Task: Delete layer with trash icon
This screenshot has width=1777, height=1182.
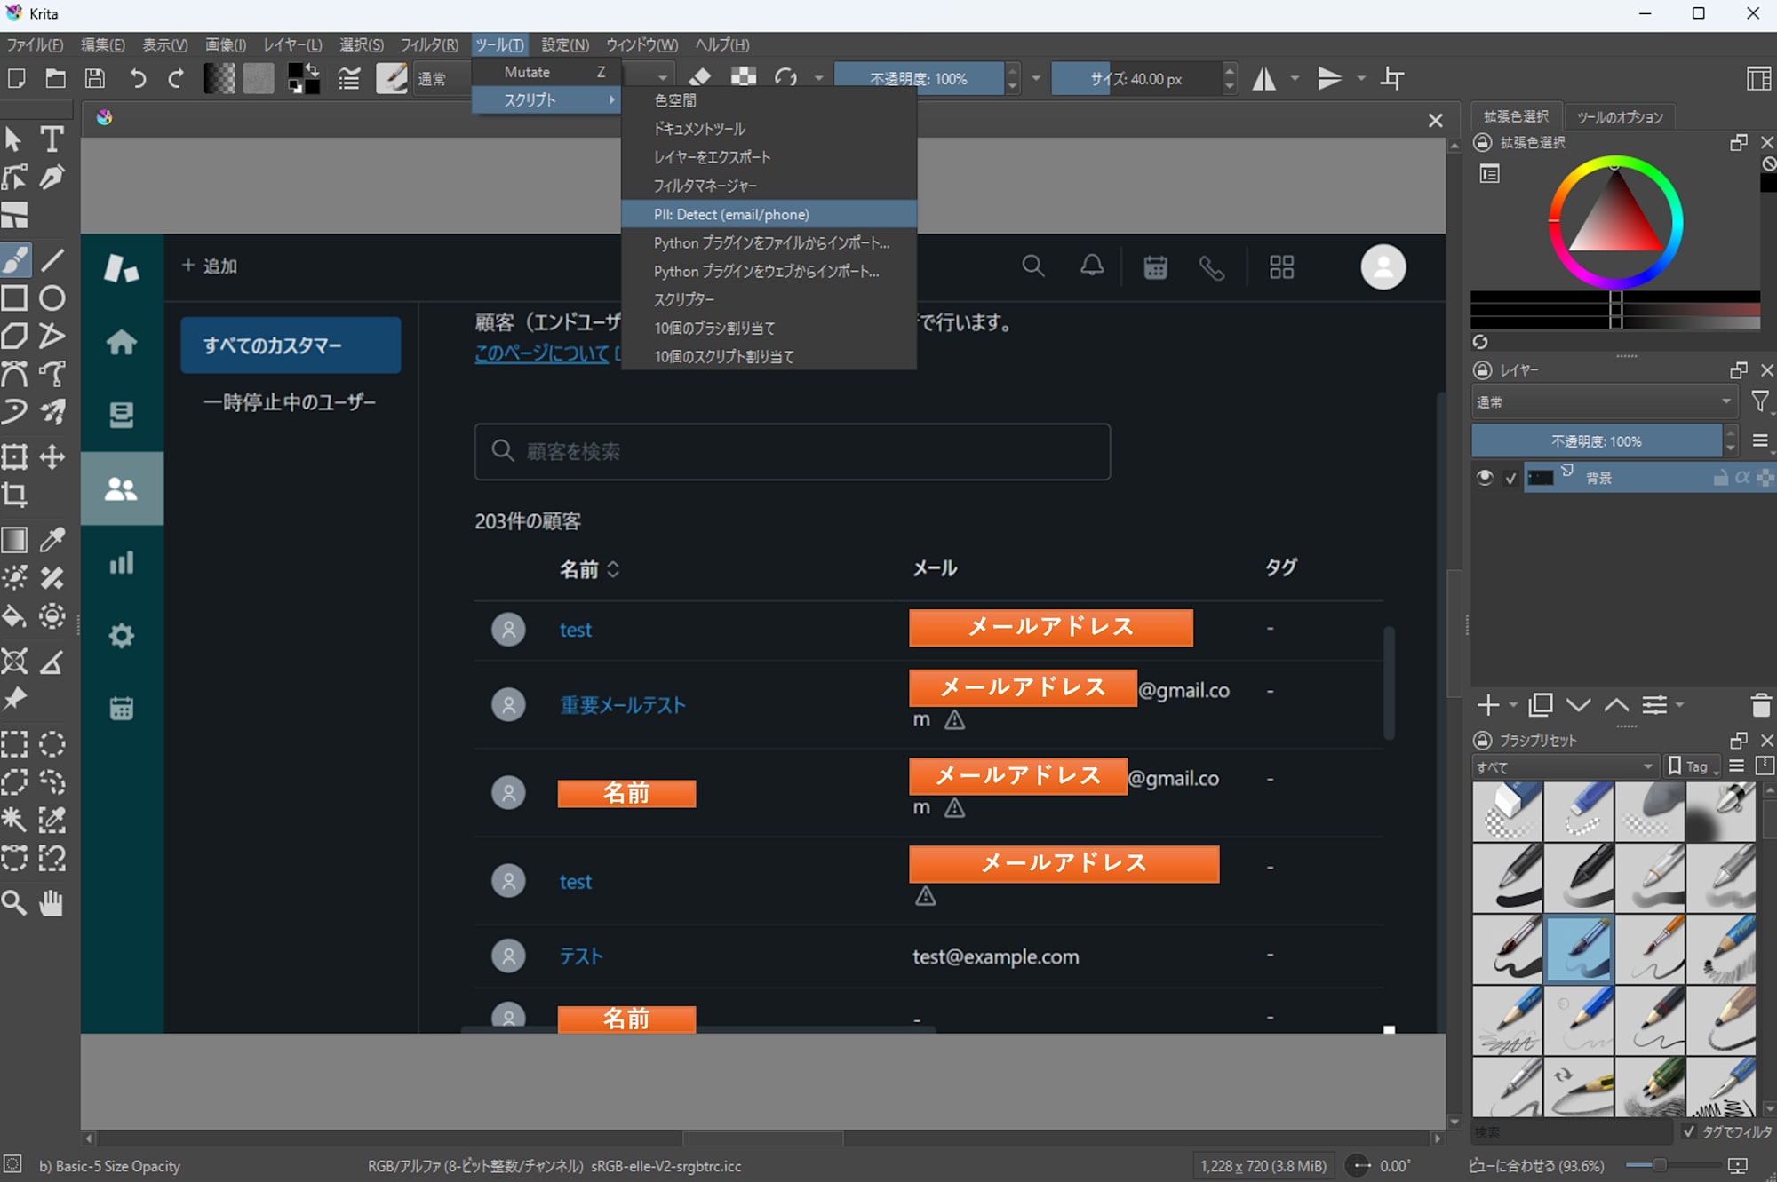Action: pos(1760,705)
